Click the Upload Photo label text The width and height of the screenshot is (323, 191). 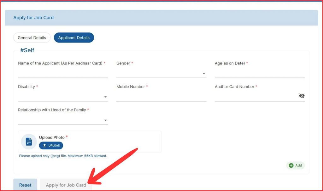(x=52, y=137)
